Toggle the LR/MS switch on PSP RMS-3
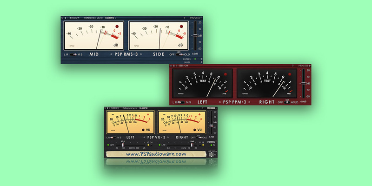The image size is (372, 186). [73, 54]
